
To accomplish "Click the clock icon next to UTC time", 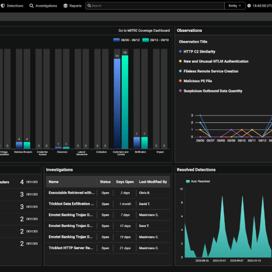I will click(x=249, y=6).
